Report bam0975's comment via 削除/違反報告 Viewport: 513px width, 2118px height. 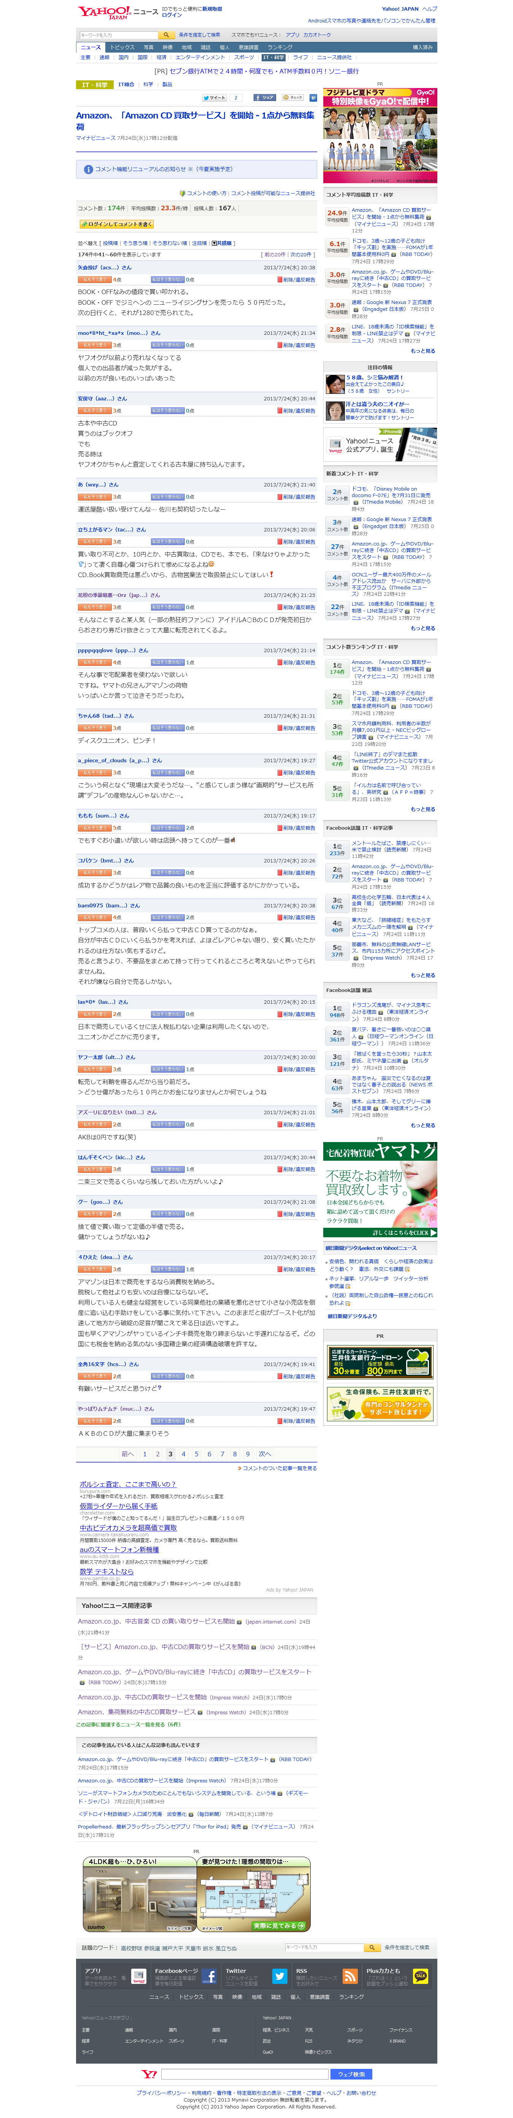(x=296, y=918)
